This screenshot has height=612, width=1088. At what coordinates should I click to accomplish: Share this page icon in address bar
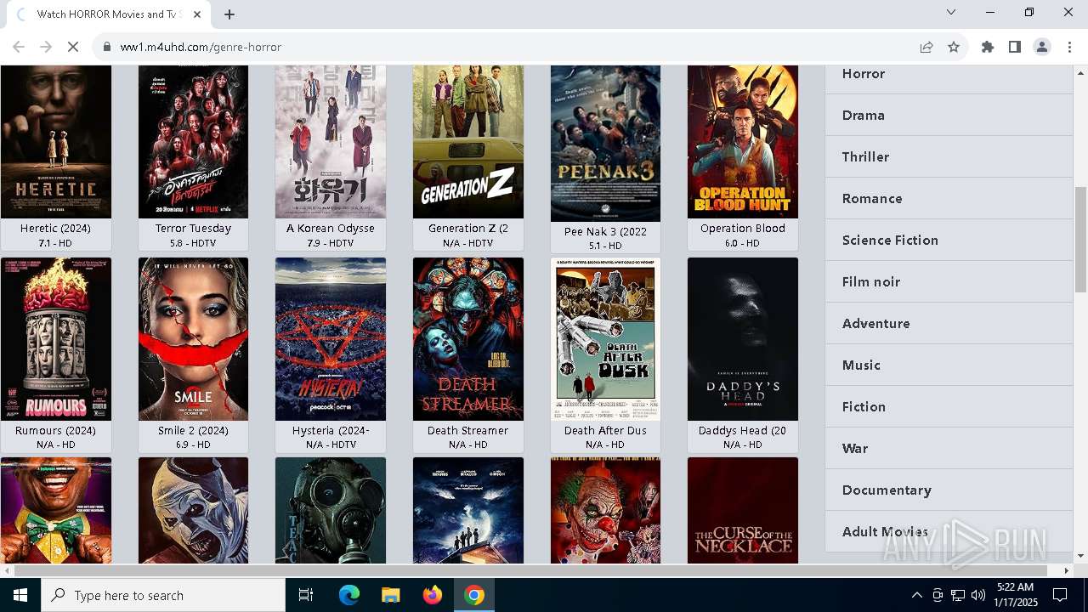(926, 47)
